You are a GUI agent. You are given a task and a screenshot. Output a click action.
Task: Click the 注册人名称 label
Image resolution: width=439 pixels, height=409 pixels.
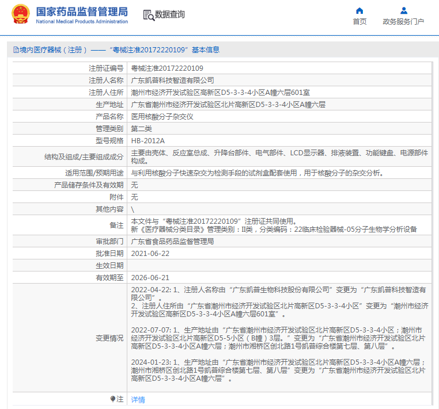point(106,80)
